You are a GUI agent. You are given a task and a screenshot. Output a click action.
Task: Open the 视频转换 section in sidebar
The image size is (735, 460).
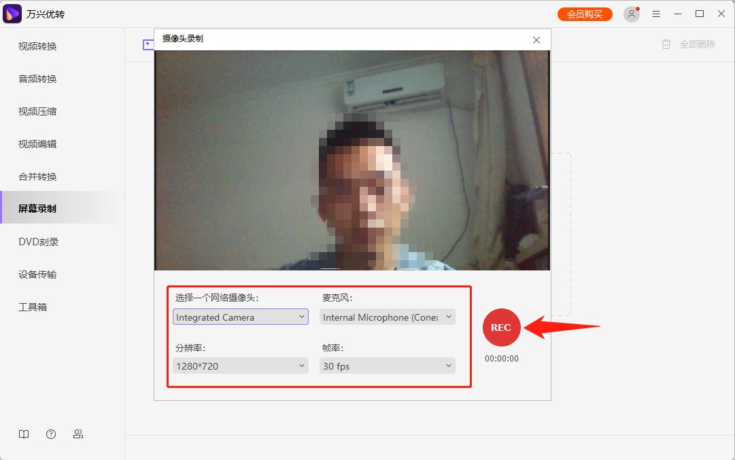(37, 46)
